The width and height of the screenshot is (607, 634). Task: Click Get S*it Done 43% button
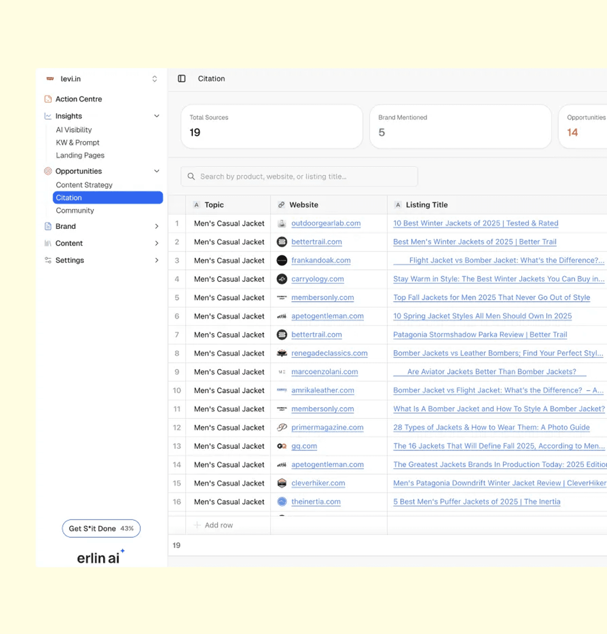[101, 529]
